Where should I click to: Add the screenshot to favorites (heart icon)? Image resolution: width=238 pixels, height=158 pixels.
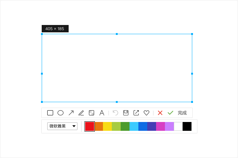pyautogui.click(x=146, y=113)
